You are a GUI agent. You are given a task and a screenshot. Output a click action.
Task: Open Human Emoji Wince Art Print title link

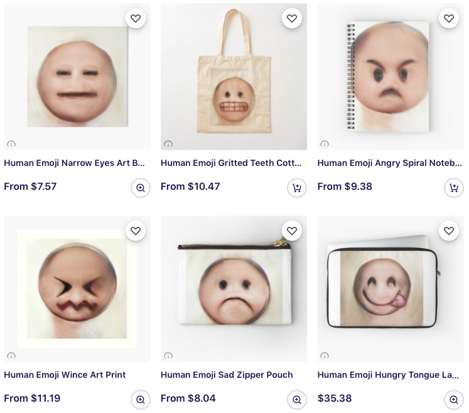(65, 375)
